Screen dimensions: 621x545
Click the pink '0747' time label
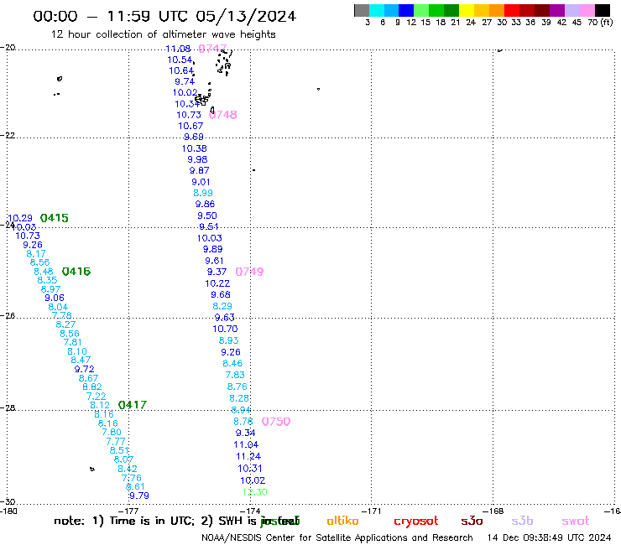click(x=212, y=49)
